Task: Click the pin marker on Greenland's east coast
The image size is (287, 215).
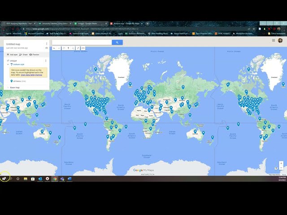Action: (130, 84)
